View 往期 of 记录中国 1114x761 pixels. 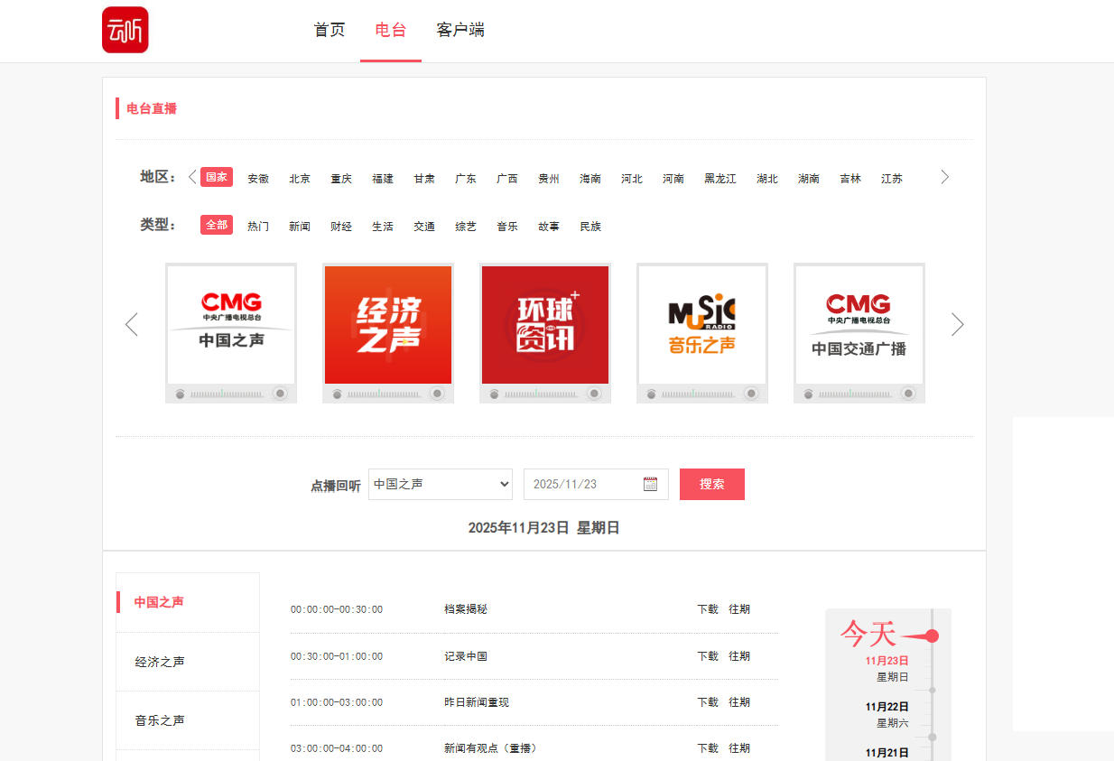tap(739, 656)
